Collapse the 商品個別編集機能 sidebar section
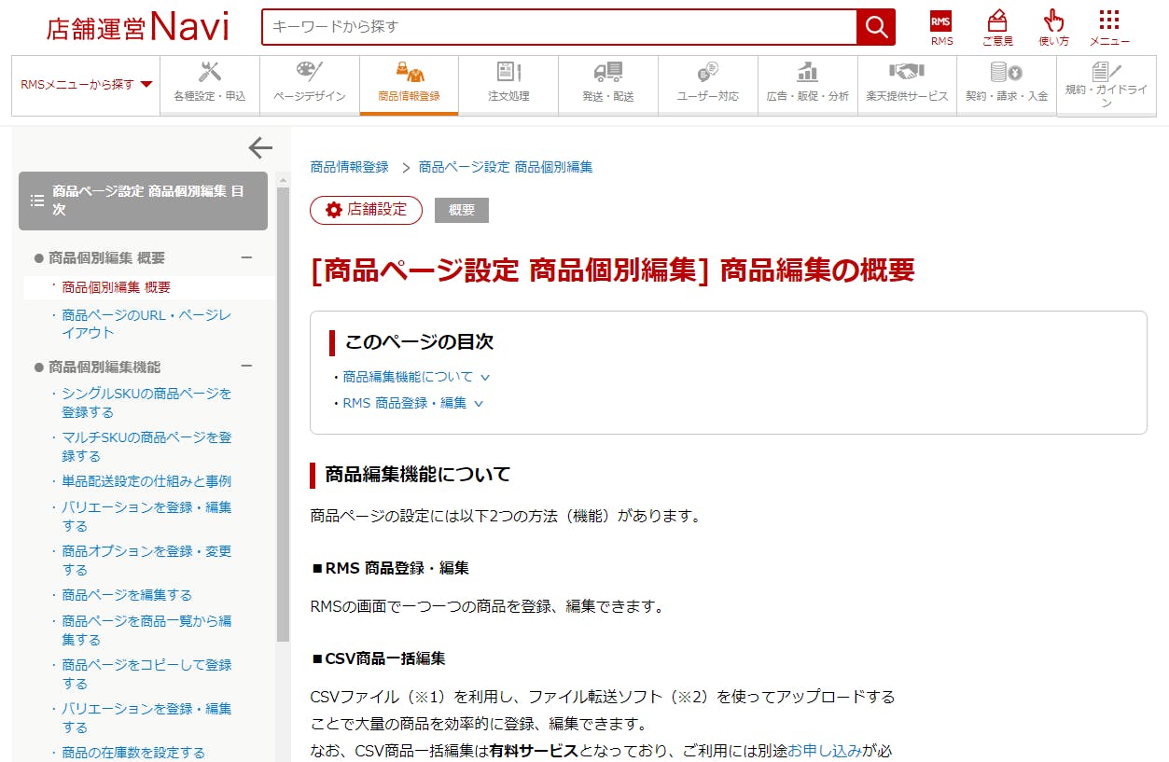Image resolution: width=1169 pixels, height=762 pixels. click(x=246, y=367)
